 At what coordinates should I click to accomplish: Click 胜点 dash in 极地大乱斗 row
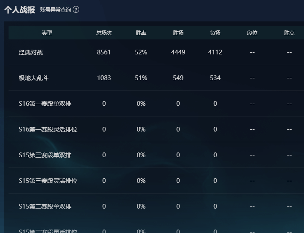point(289,78)
